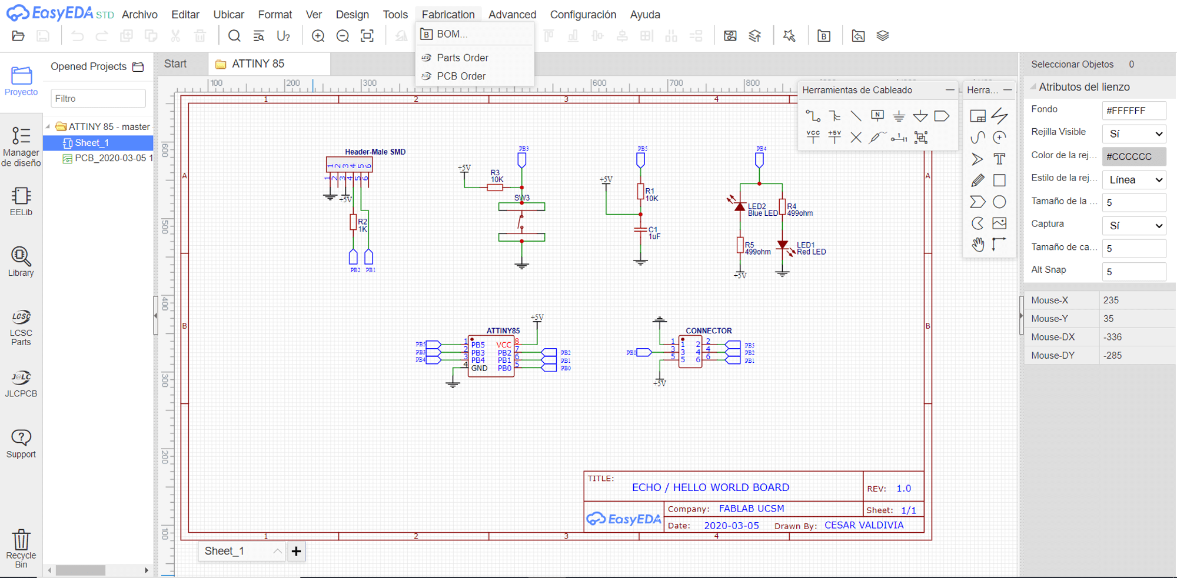Select the Text tool in drawing tools
The image size is (1177, 578).
coord(999,159)
